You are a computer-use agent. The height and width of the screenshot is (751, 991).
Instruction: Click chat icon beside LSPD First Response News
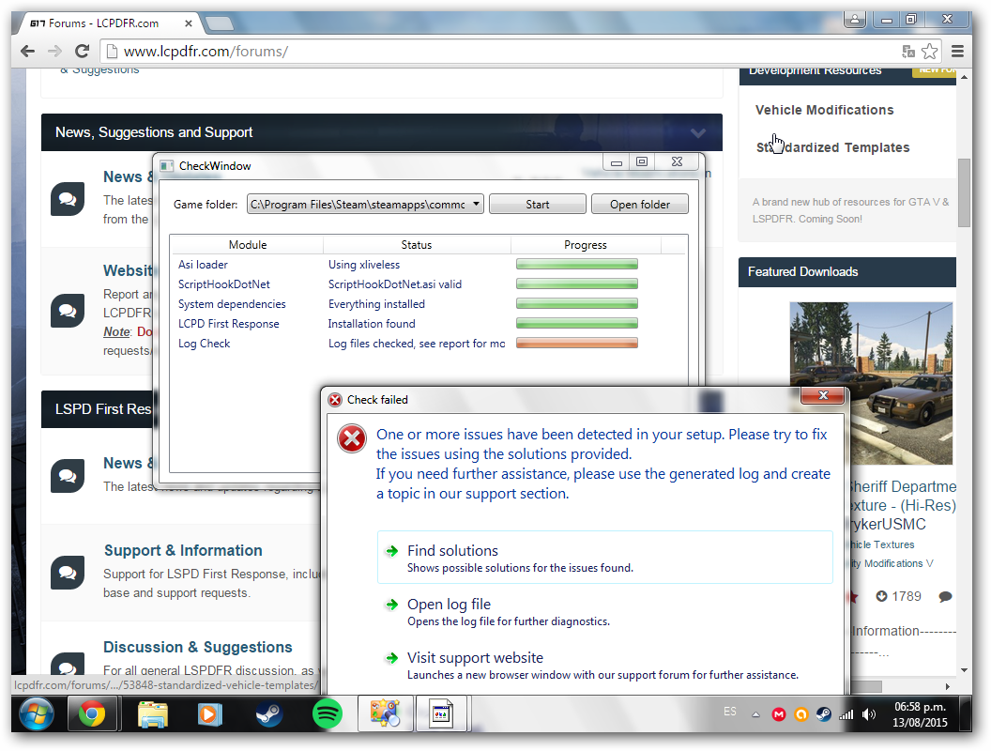(x=68, y=476)
